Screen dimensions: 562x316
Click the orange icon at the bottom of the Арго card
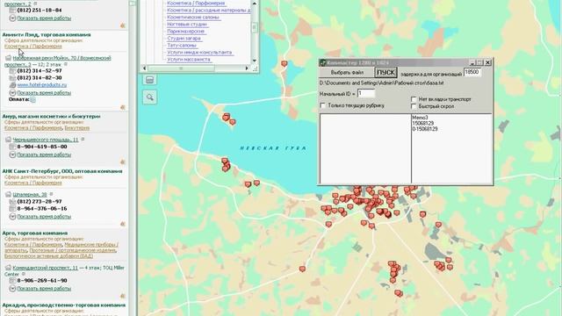pos(123,296)
